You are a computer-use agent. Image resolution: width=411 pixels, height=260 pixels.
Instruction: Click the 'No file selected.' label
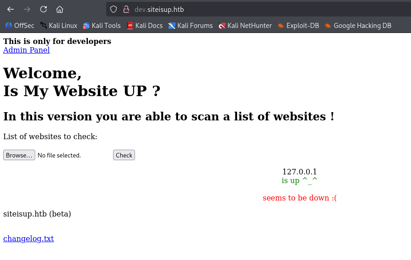coord(59,156)
